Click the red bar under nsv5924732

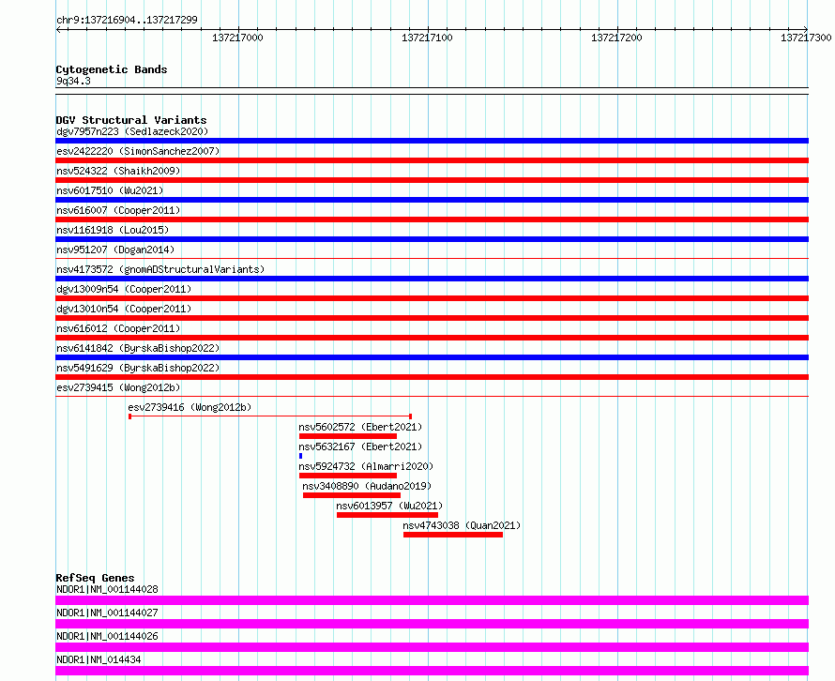click(x=348, y=476)
